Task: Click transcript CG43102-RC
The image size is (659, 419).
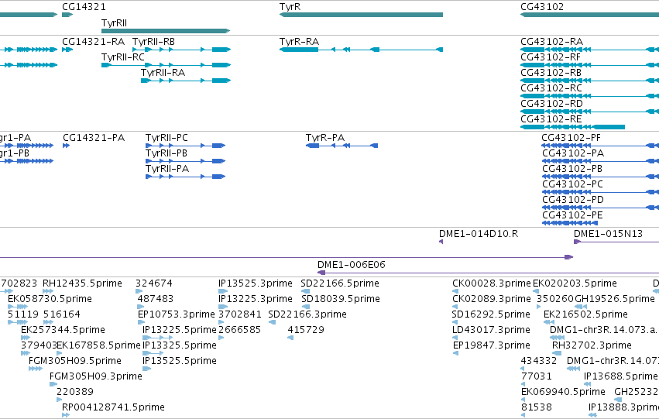Action: (551, 88)
